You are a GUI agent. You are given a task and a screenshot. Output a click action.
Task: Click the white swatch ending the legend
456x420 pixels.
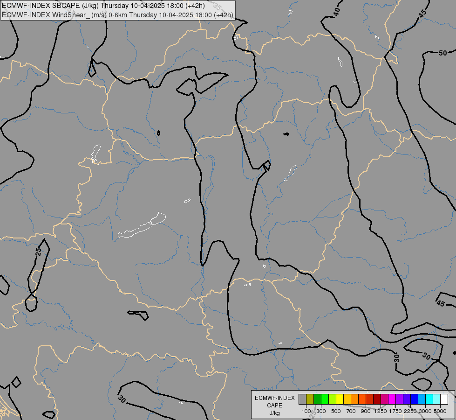tap(444, 399)
